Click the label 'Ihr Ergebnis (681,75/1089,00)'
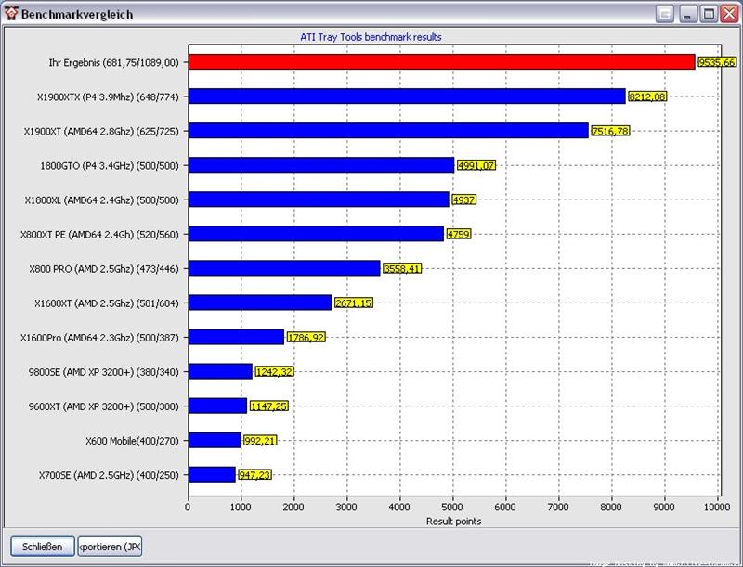Viewport: 743px width, 567px height. click(x=113, y=62)
